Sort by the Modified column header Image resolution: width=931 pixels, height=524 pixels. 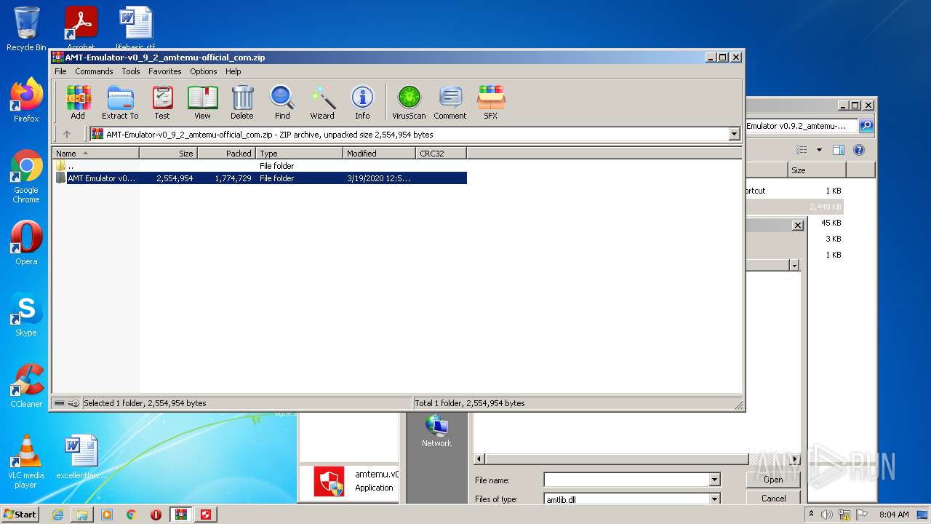point(379,154)
